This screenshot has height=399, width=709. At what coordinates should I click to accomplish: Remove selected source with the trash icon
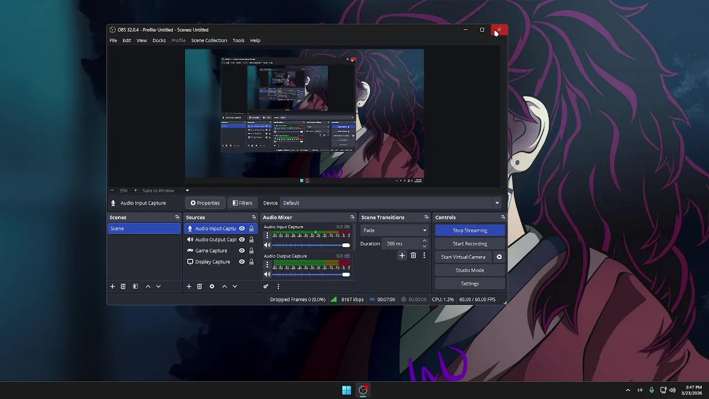pos(199,287)
